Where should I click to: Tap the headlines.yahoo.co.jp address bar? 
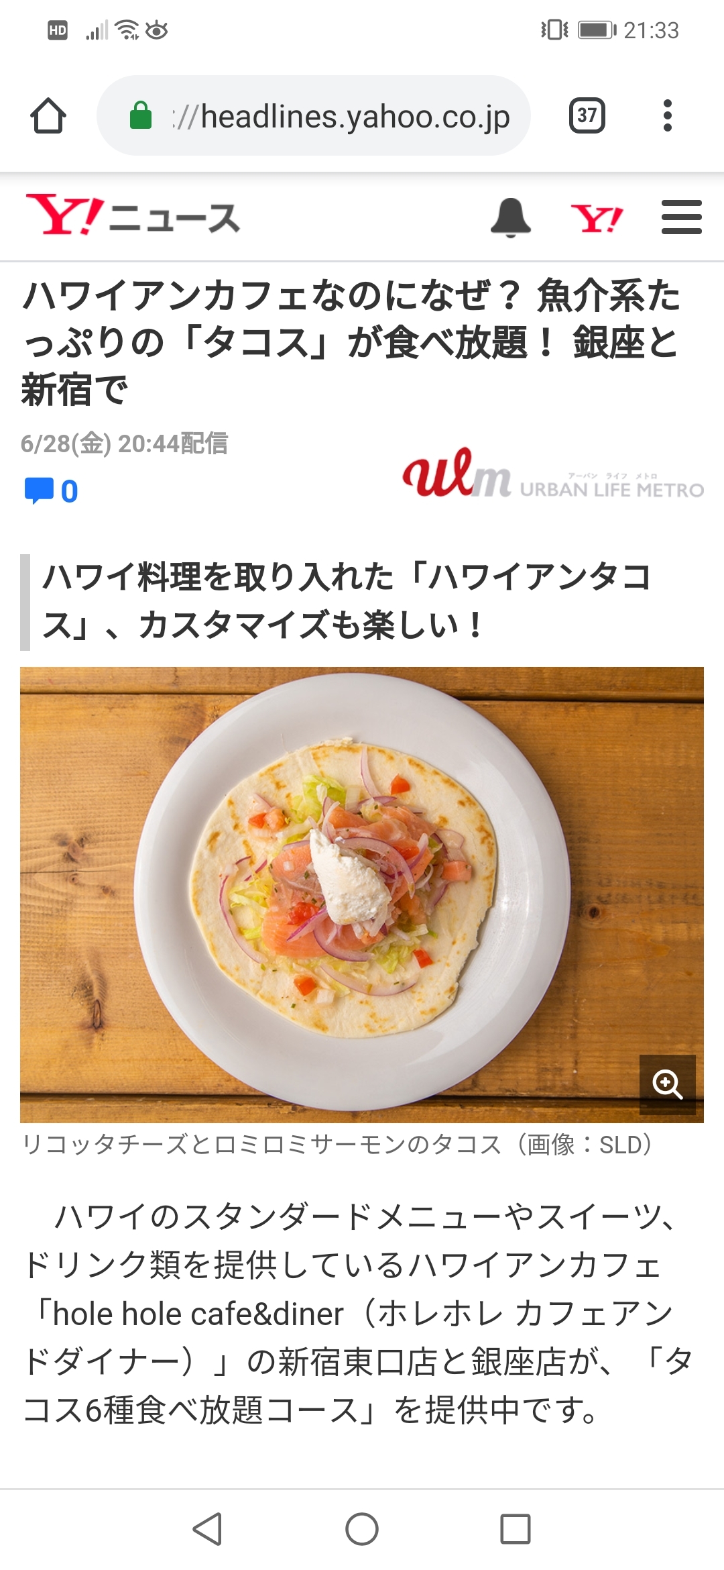tap(314, 115)
